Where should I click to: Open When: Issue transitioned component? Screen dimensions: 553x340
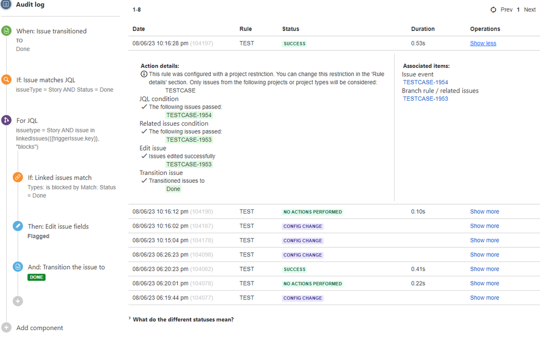pos(51,31)
